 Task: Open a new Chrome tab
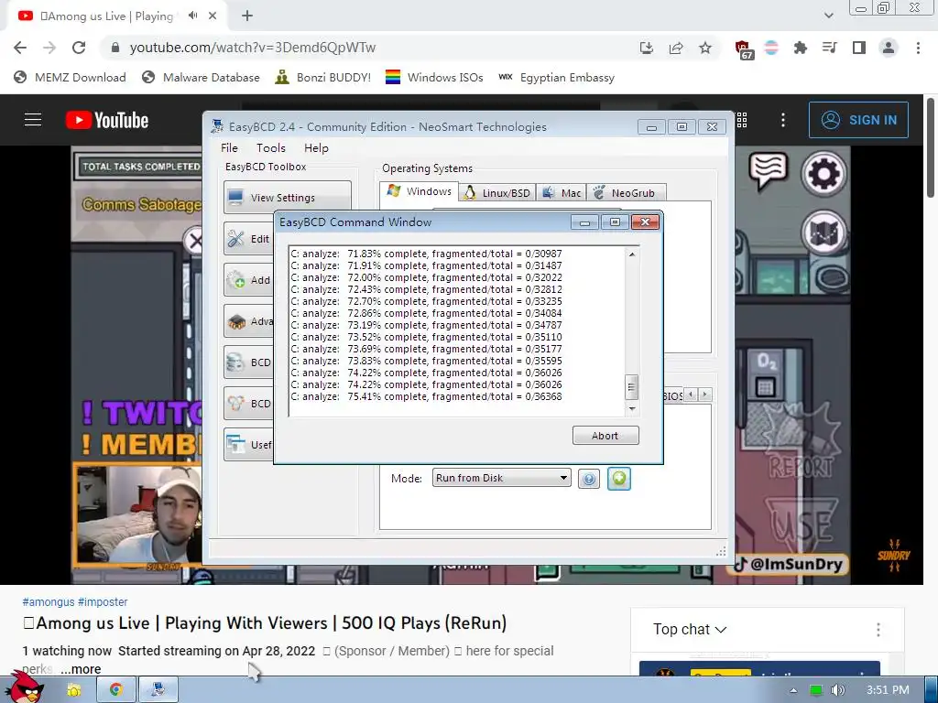[x=247, y=16]
